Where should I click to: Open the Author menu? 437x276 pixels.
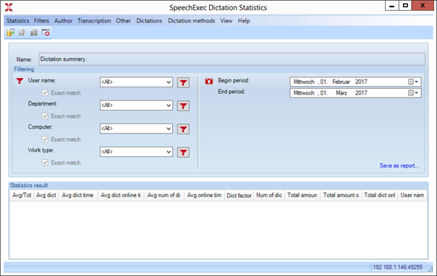click(x=63, y=21)
